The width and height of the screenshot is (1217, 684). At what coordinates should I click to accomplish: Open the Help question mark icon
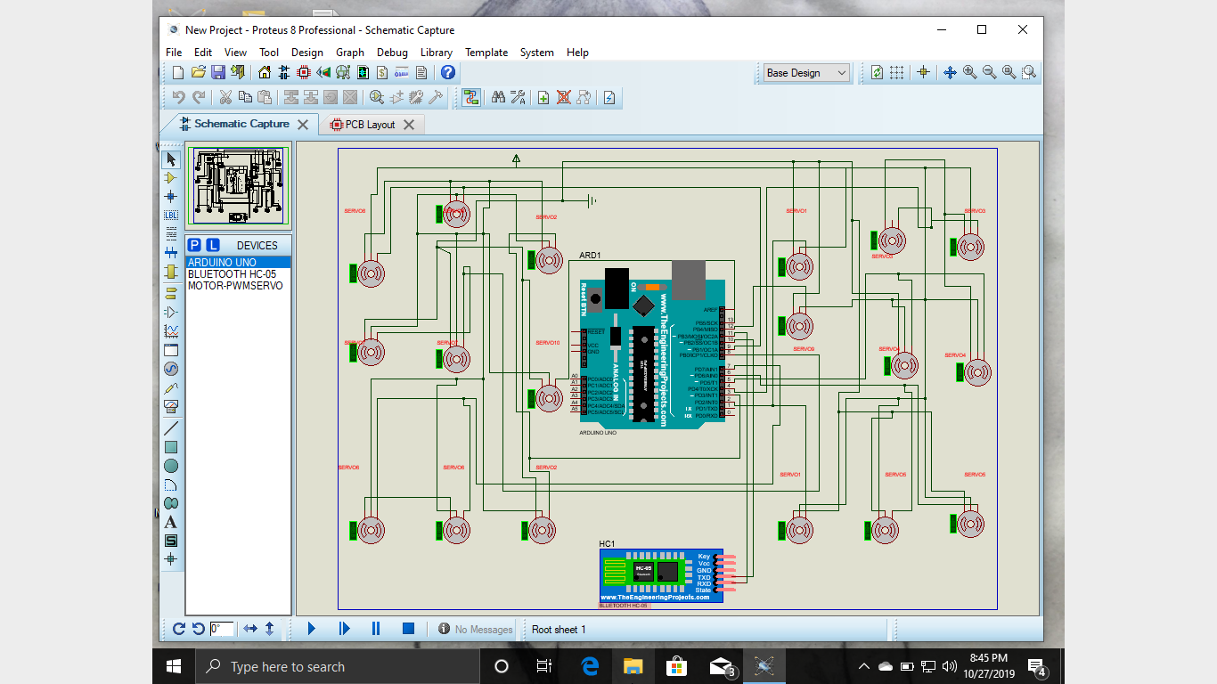448,72
